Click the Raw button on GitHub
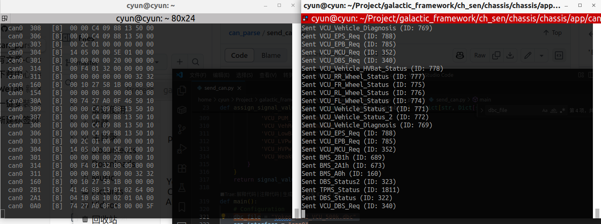 (480, 55)
